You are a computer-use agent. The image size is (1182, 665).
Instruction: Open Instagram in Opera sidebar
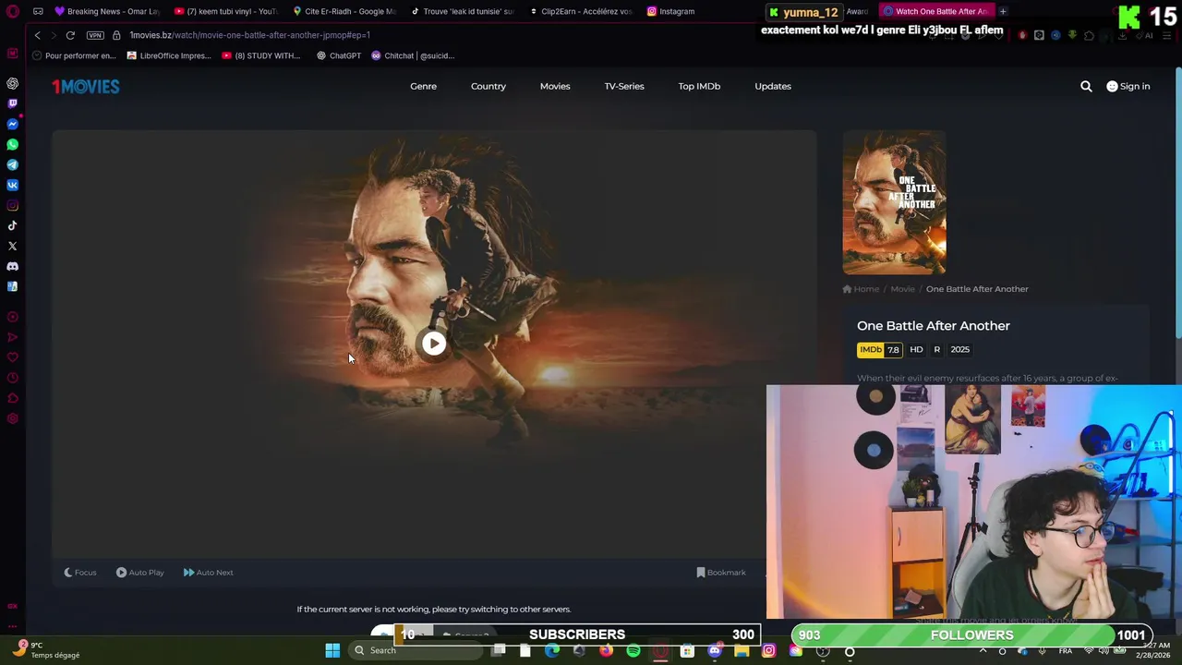(12, 205)
